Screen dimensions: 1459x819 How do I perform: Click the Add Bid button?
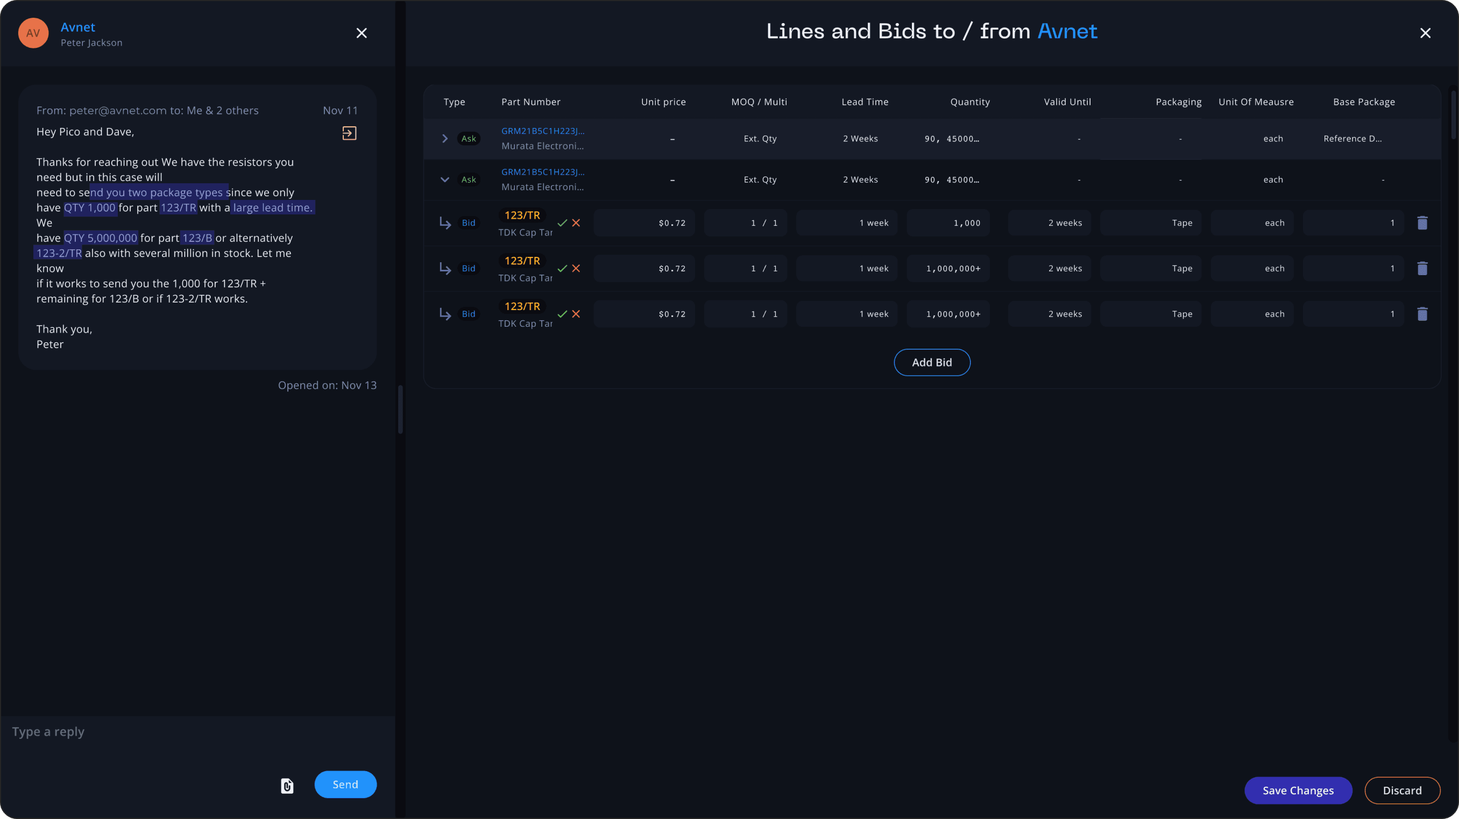click(932, 363)
